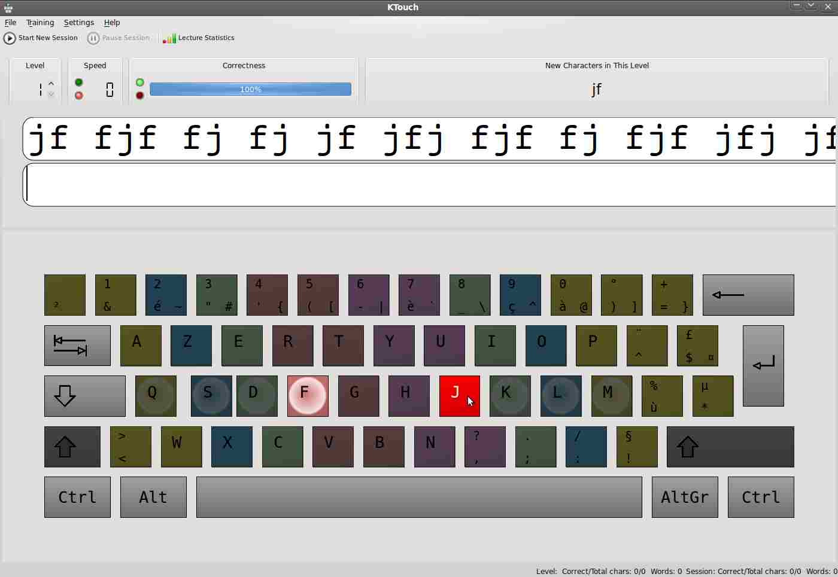Click the question mark and comma key
This screenshot has width=838, height=577.
click(485, 447)
